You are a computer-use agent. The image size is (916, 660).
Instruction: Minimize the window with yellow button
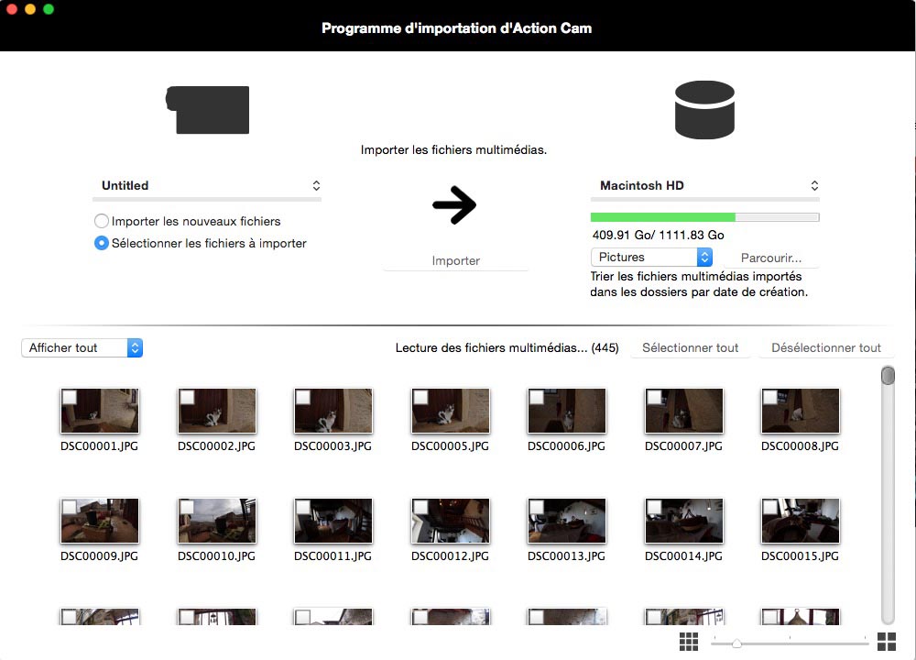pyautogui.click(x=30, y=9)
